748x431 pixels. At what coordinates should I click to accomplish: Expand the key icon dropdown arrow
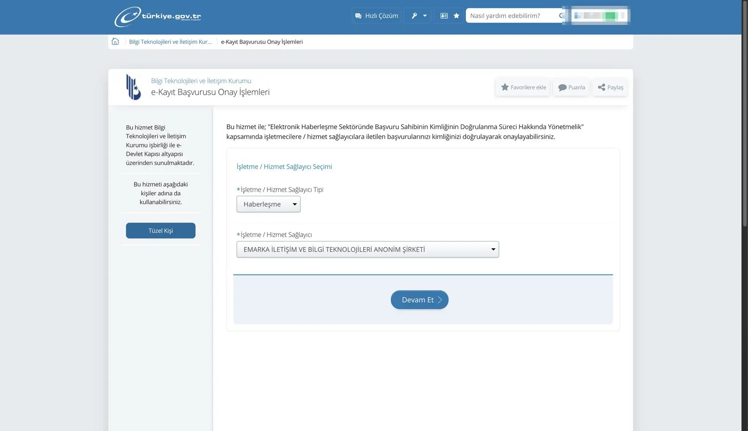click(x=425, y=16)
